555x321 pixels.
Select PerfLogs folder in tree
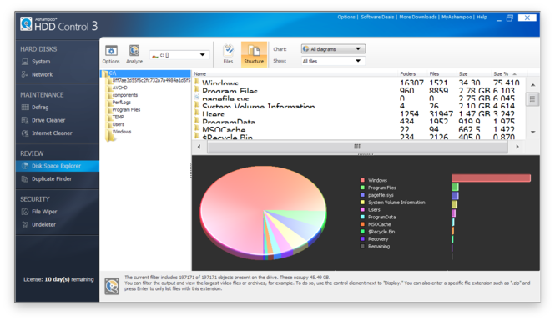[x=121, y=103]
